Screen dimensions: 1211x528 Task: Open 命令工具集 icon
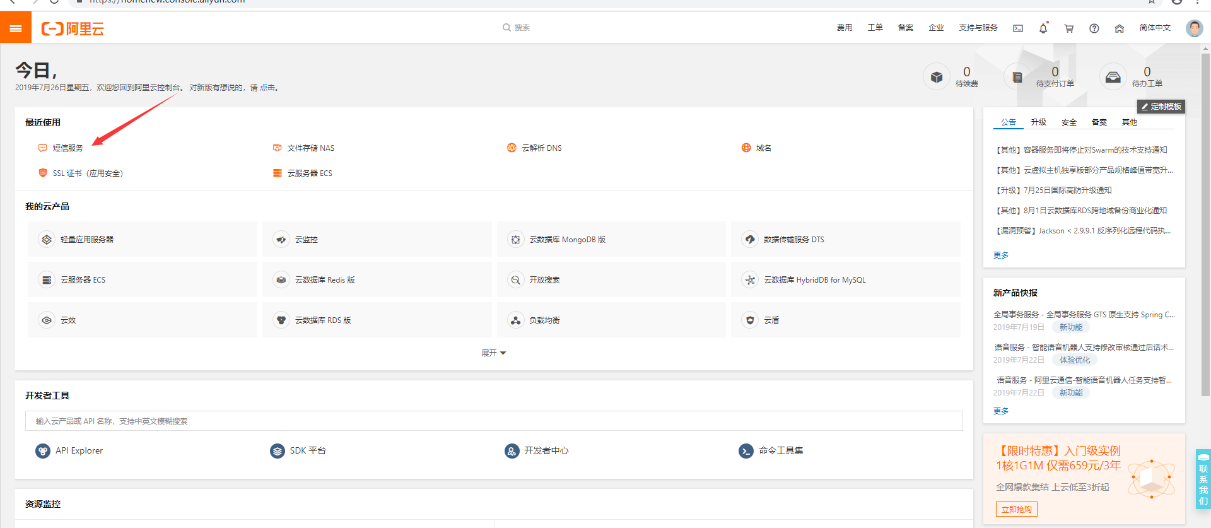coord(746,451)
